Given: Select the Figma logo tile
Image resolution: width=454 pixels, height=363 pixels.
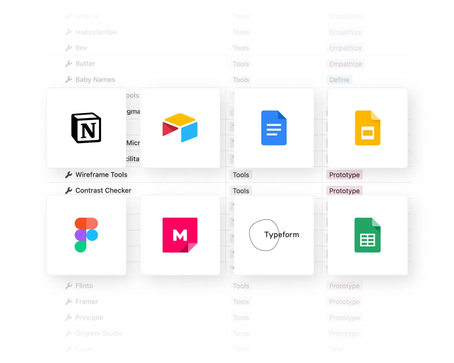Looking at the screenshot, I should tap(86, 235).
